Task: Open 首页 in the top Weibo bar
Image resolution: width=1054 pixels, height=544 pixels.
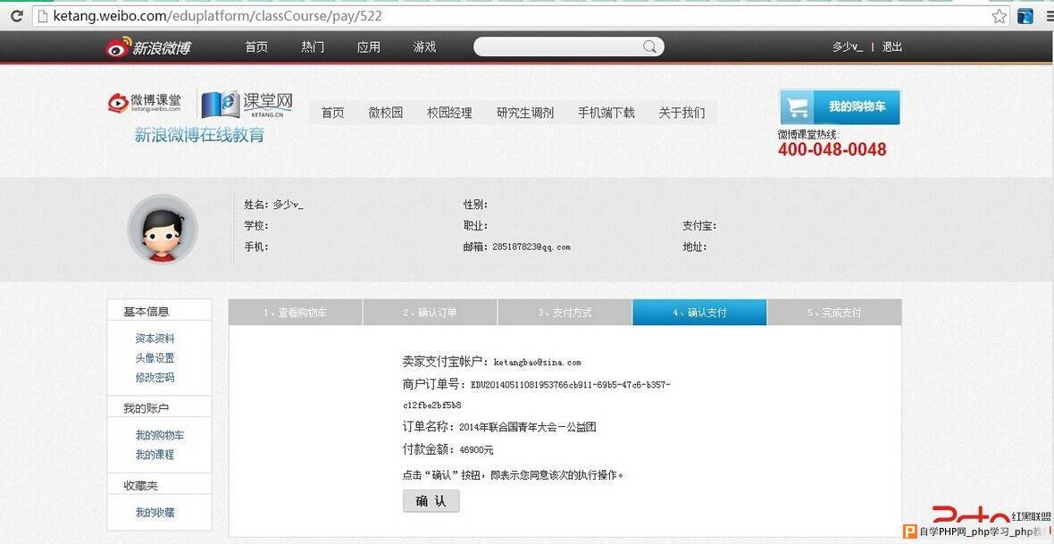Action: (x=256, y=47)
